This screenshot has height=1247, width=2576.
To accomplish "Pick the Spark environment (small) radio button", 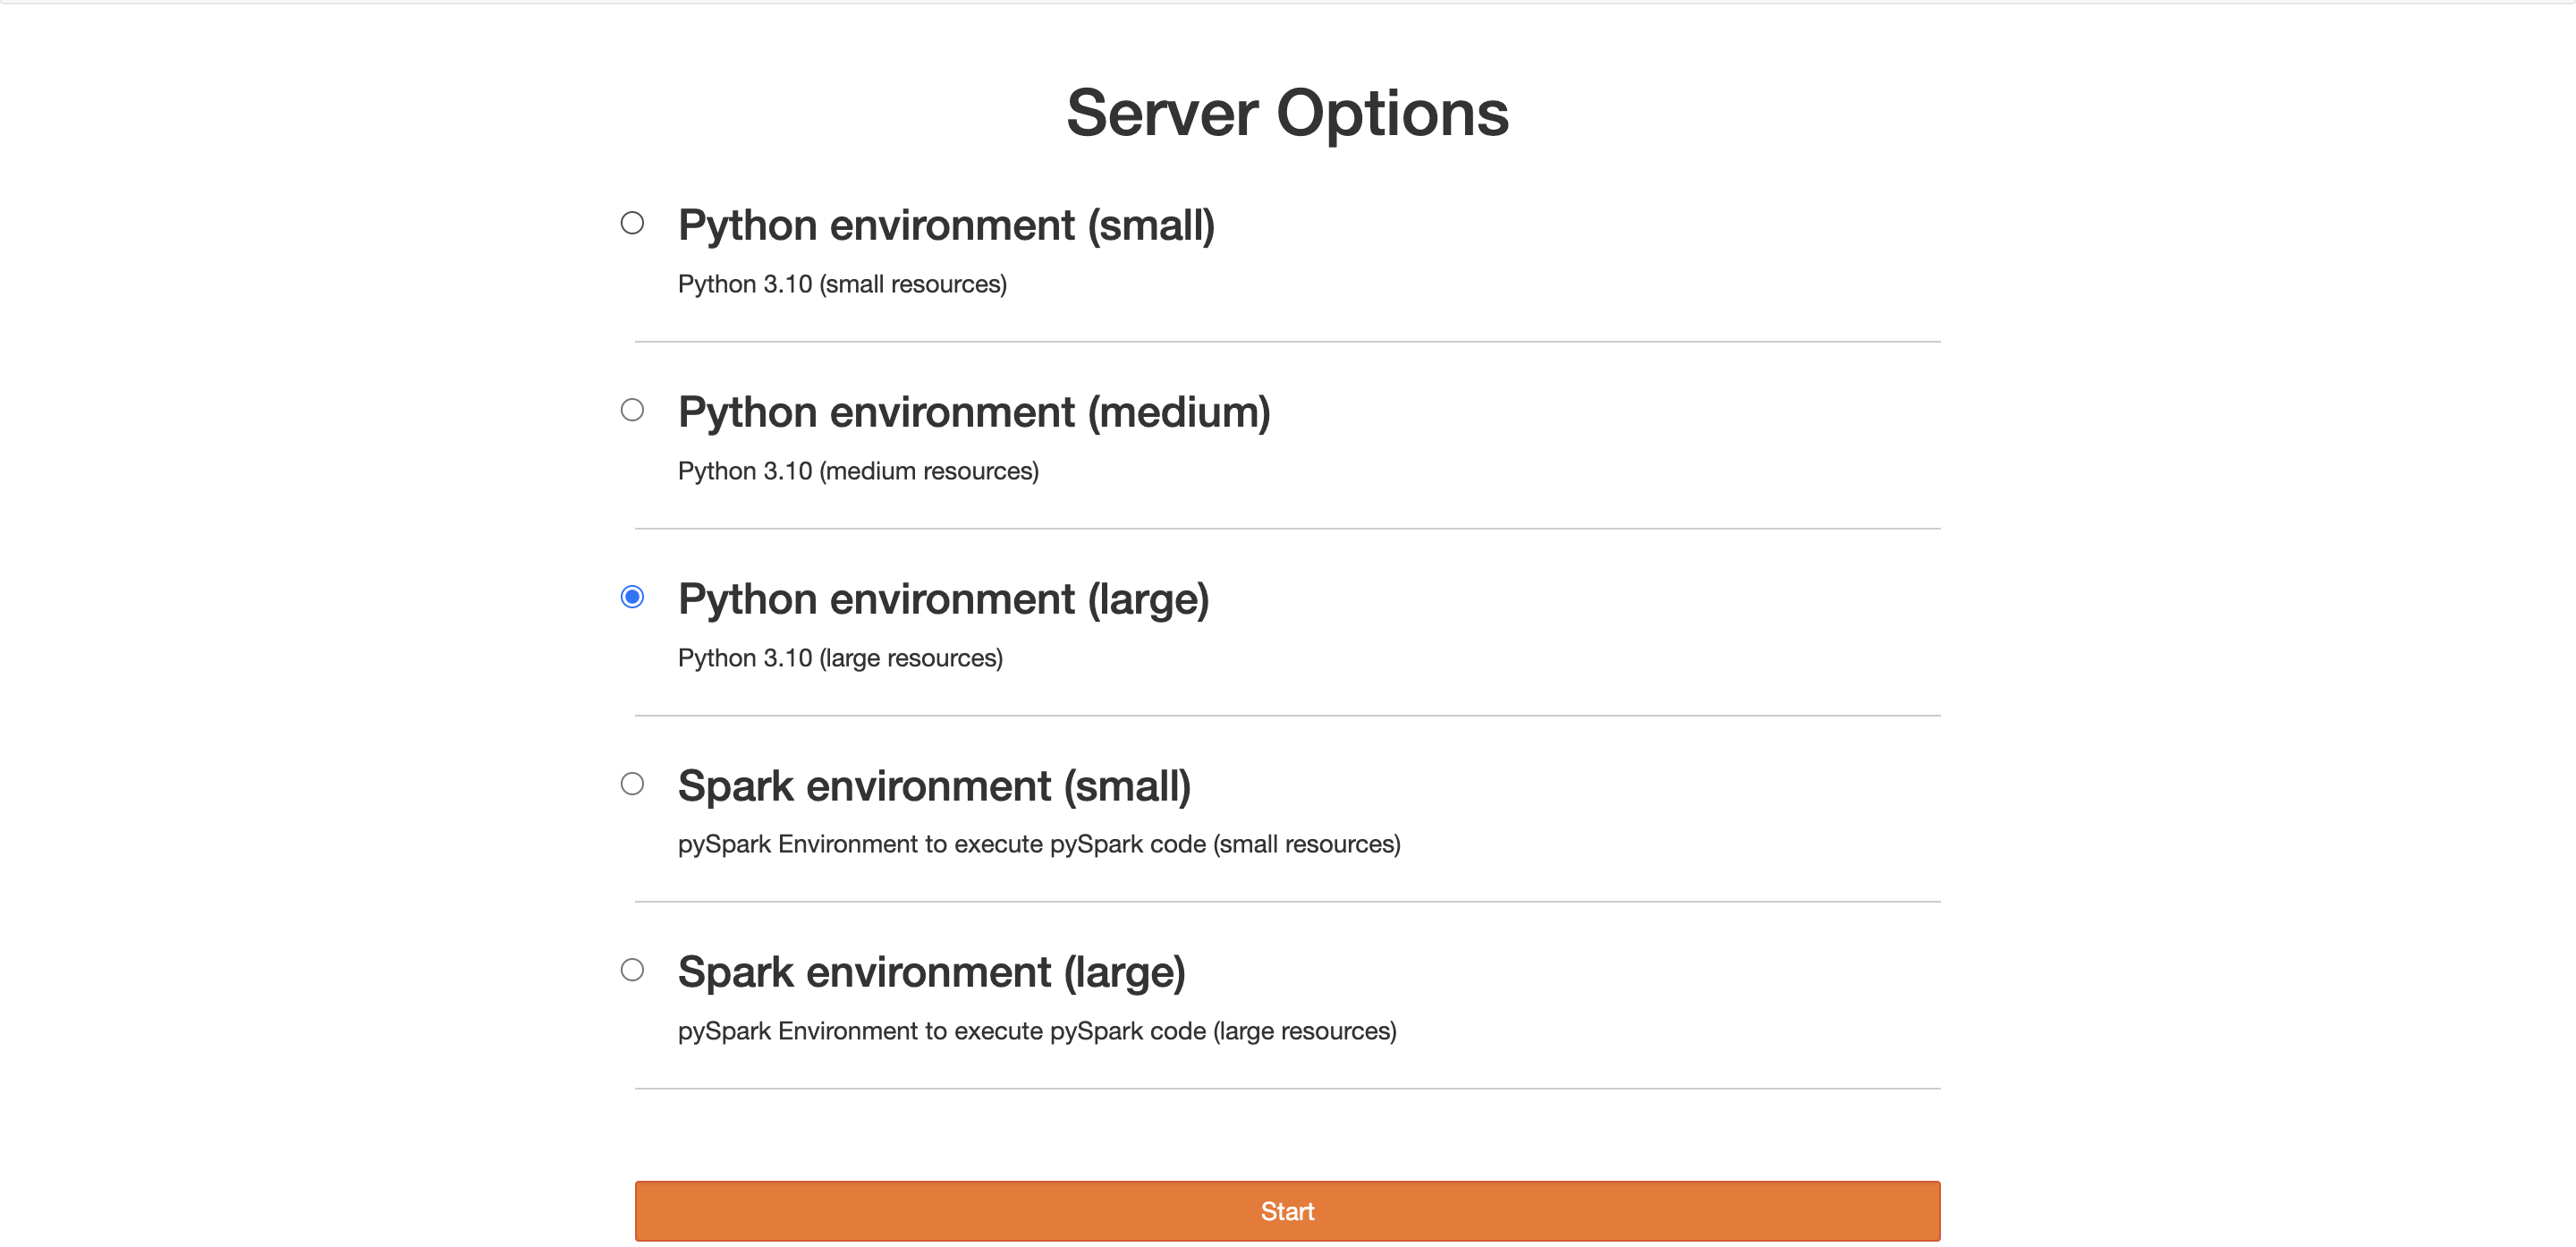I will pyautogui.click(x=632, y=783).
